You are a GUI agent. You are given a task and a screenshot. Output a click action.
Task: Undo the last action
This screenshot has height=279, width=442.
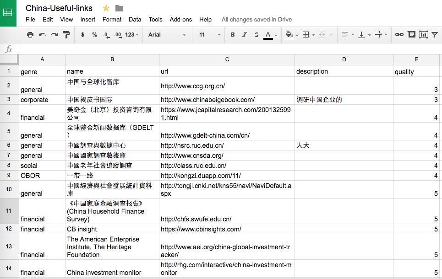click(42, 35)
